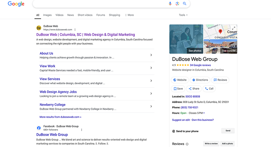Image resolution: width=271 pixels, height=147 pixels.
Task: Click the Google logo
Action: tap(16, 4)
